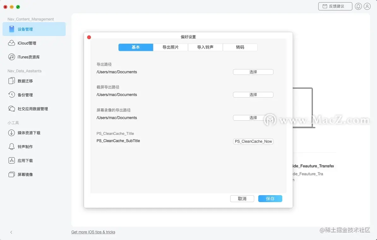Image resolution: width=377 pixels, height=240 pixels.
Task: Open the user account profile icon
Action: pyautogui.click(x=367, y=7)
